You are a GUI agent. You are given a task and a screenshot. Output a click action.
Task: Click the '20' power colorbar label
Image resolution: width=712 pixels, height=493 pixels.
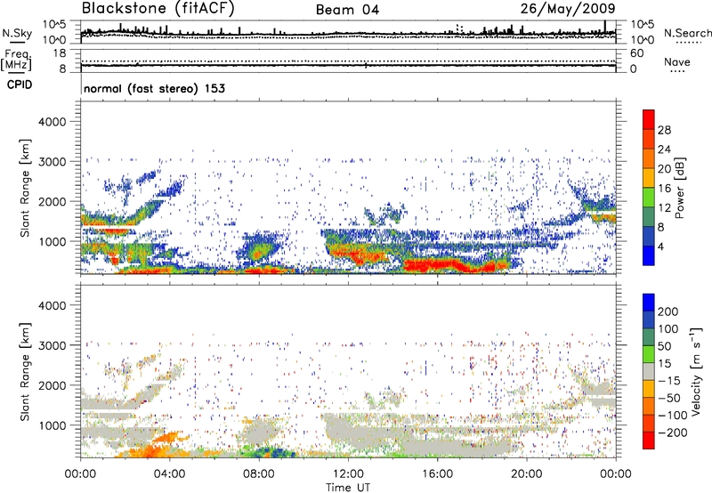664,169
